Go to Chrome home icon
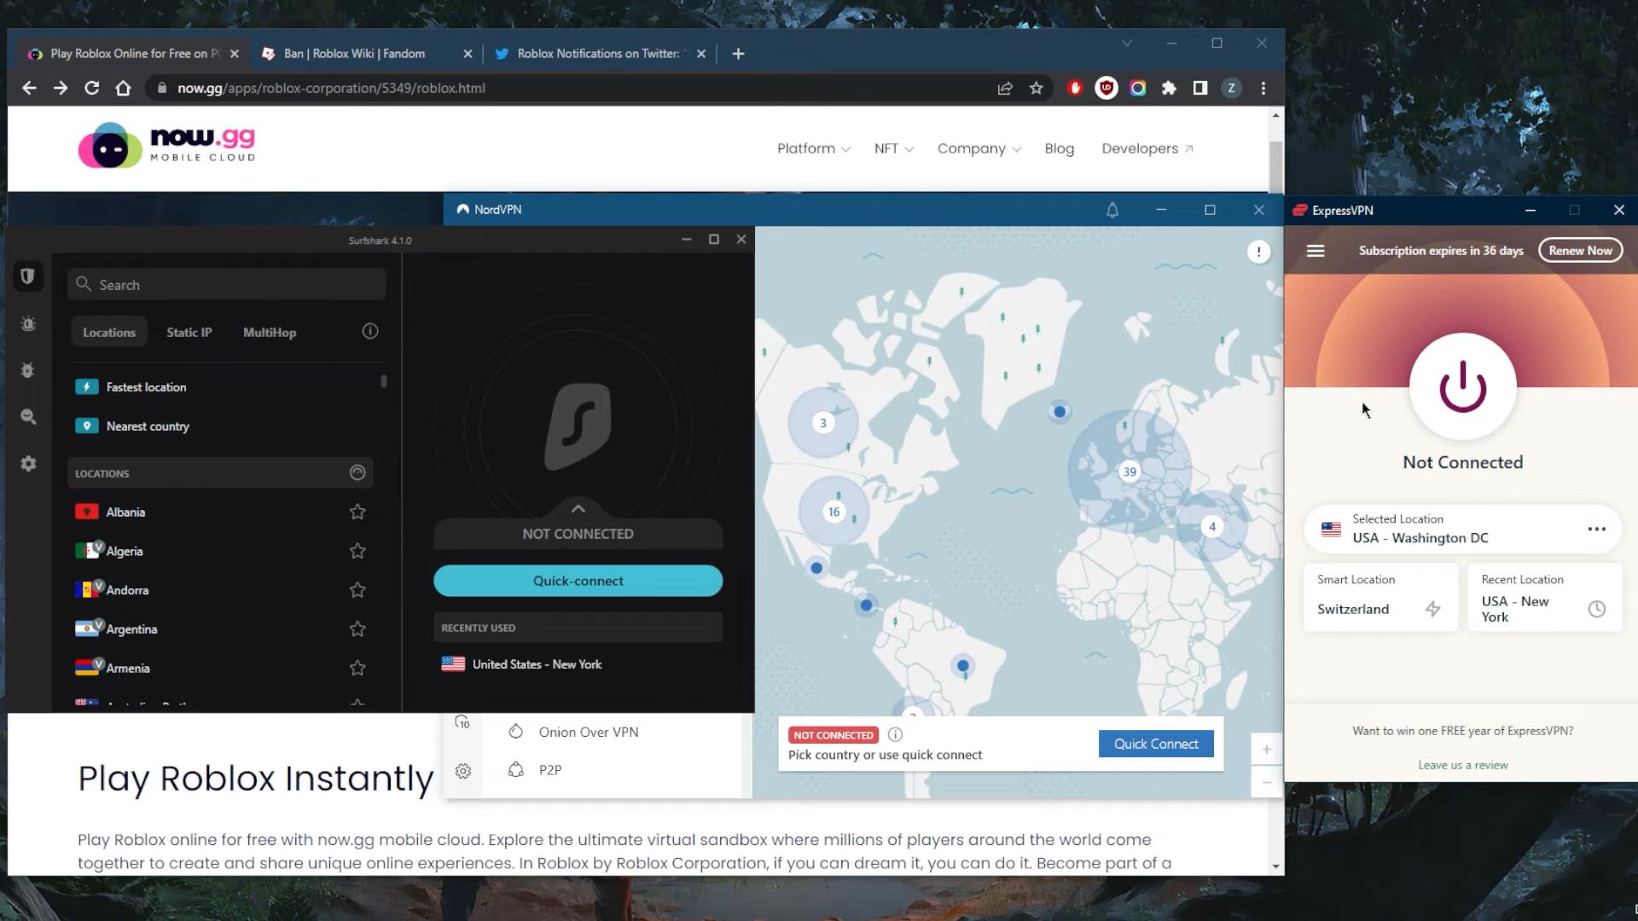Image resolution: width=1638 pixels, height=921 pixels. (123, 88)
